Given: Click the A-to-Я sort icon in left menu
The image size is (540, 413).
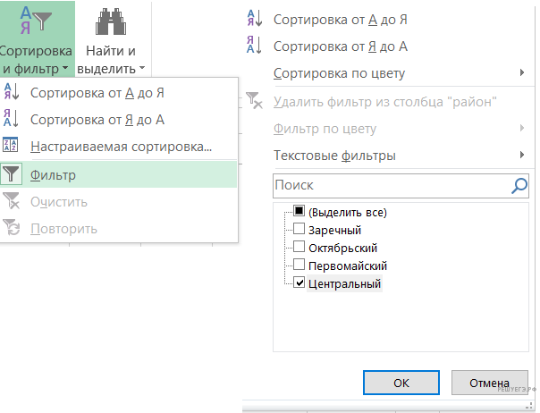Looking at the screenshot, I should pos(12,92).
